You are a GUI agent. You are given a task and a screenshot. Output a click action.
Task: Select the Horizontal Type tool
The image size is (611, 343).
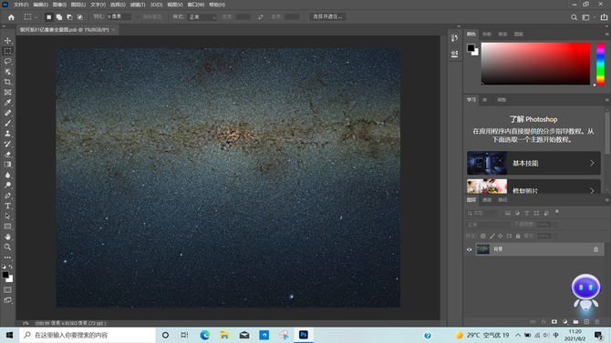pyautogui.click(x=7, y=206)
